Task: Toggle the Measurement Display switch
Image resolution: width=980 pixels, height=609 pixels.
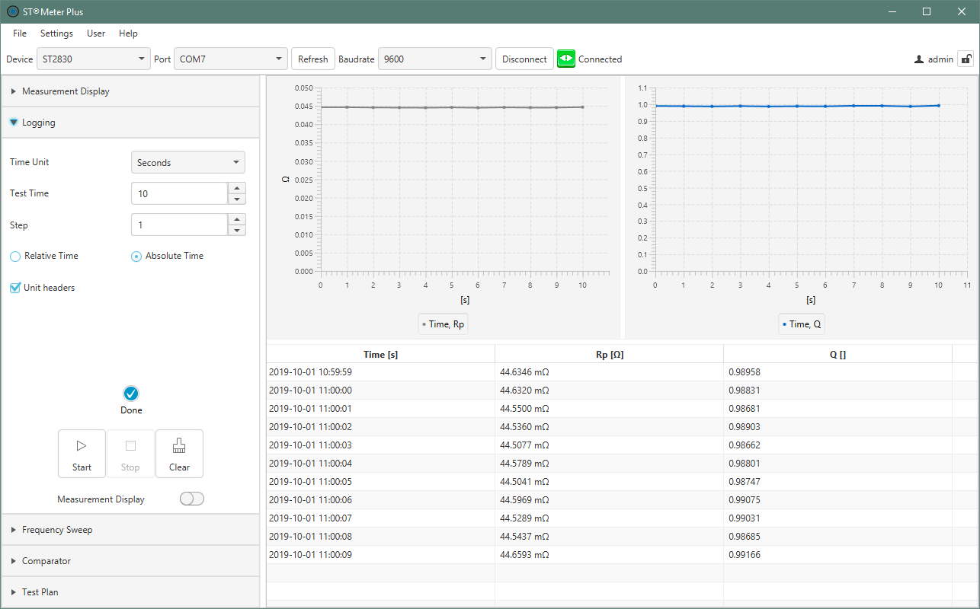Action: pos(191,499)
